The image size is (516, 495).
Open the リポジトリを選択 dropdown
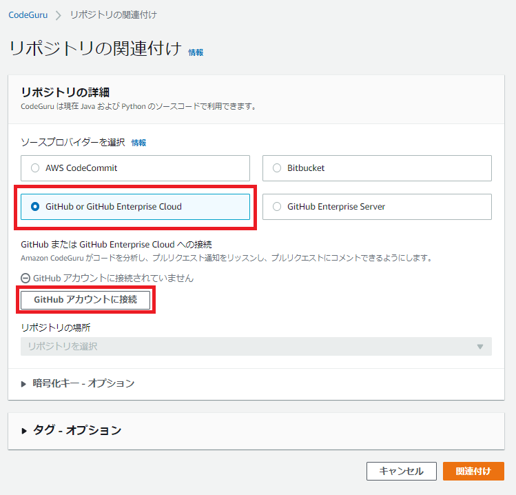[x=256, y=347]
